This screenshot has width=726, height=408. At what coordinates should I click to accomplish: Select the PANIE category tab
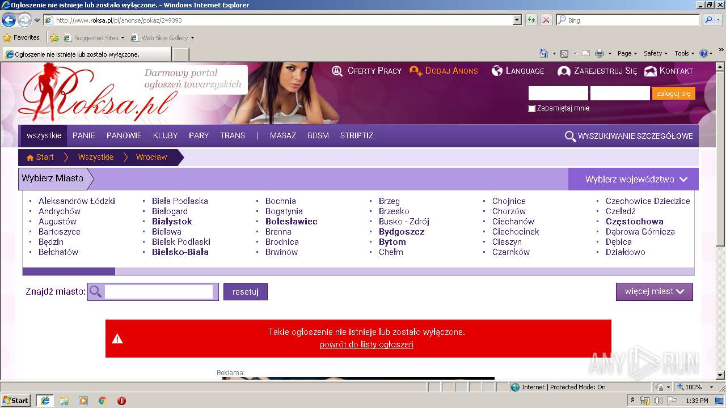[84, 136]
